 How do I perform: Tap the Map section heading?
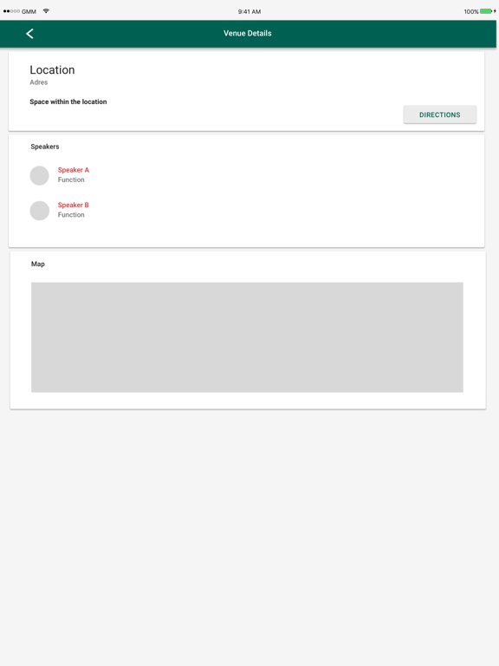(38, 264)
